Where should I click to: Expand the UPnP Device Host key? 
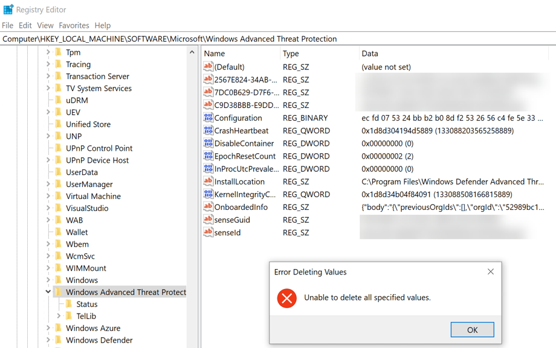[48, 160]
